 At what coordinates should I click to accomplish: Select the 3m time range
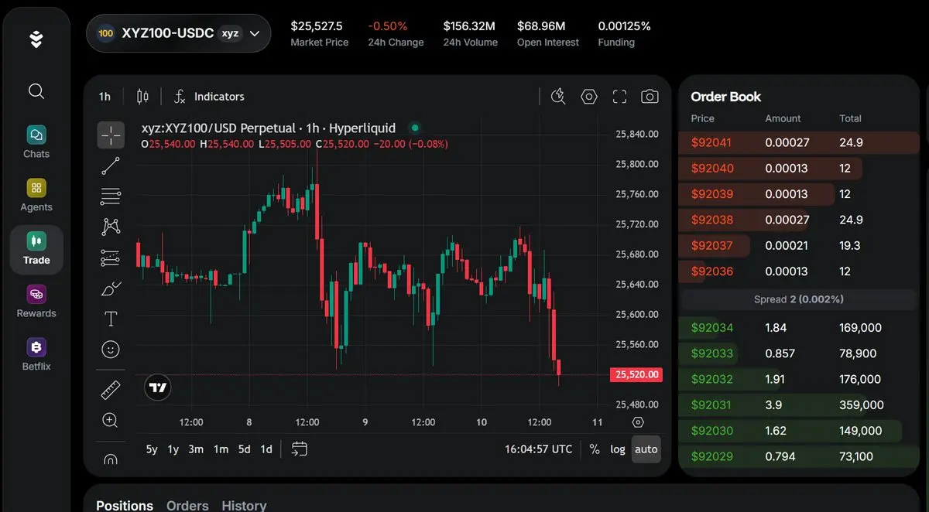click(197, 449)
